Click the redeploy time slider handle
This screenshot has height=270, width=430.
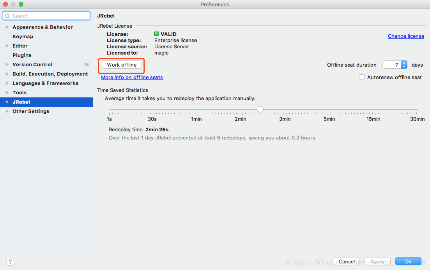[260, 109]
